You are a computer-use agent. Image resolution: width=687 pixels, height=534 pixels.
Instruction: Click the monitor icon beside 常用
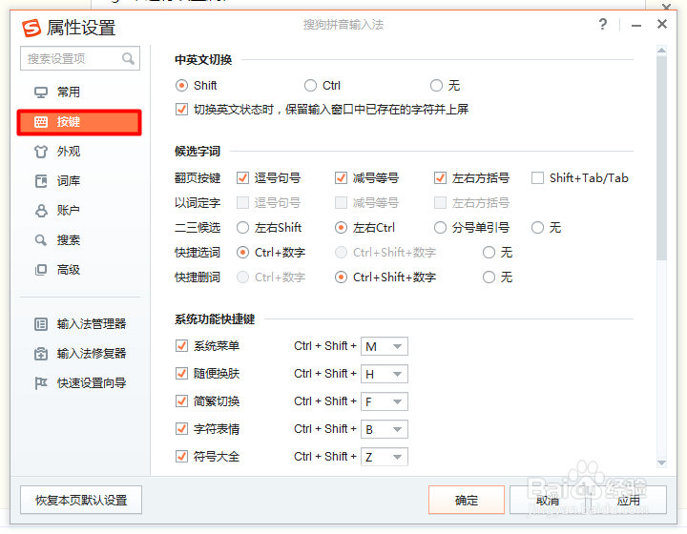41,92
